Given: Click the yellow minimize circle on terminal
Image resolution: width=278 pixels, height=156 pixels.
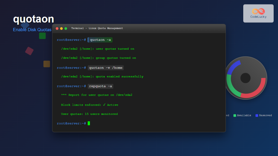Looking at the screenshot, I should 61,28.
